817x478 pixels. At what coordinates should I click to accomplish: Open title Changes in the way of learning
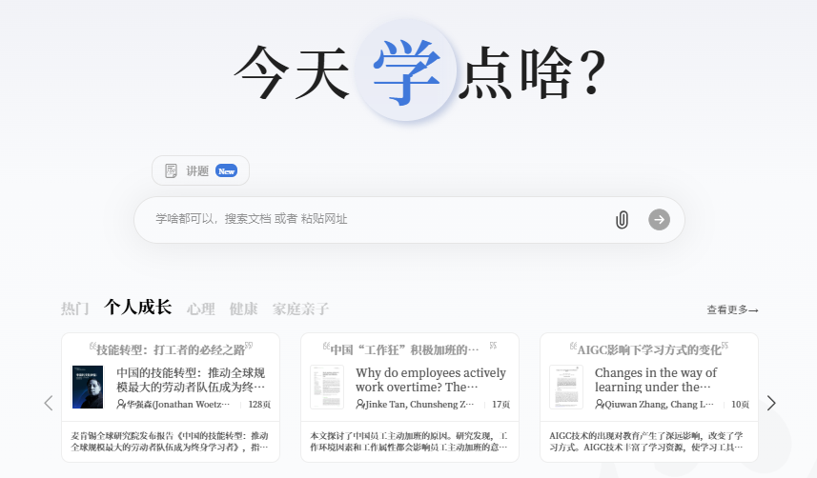pyautogui.click(x=656, y=380)
